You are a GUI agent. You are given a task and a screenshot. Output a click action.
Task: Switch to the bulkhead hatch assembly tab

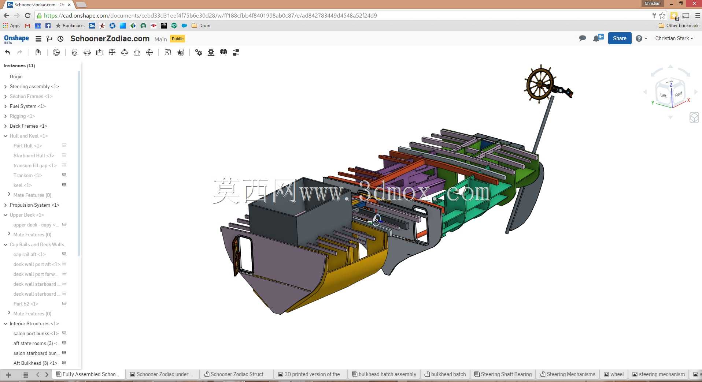coord(384,374)
